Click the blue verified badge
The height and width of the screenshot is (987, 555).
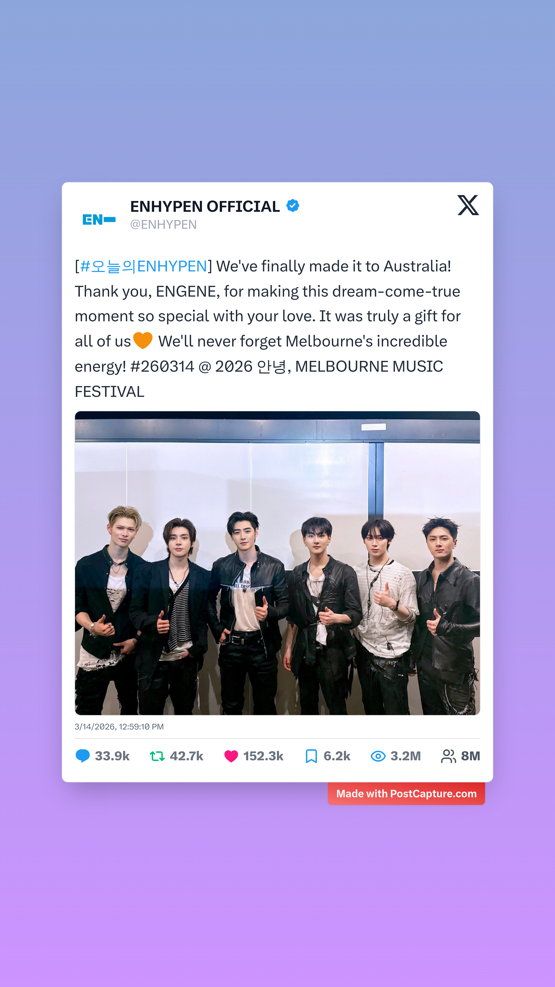(293, 206)
